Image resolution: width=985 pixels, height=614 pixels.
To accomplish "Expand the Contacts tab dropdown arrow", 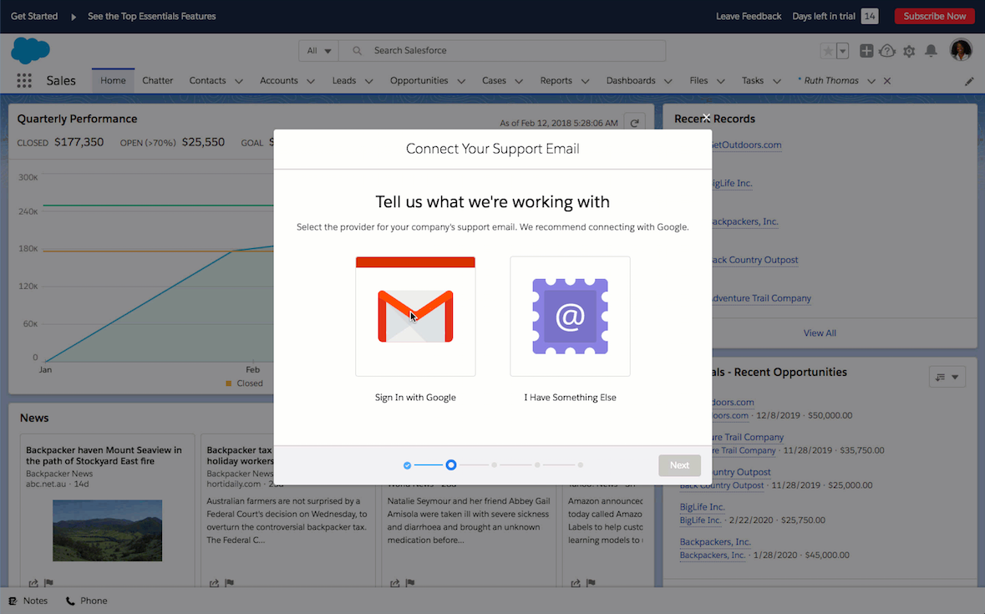I will tap(239, 81).
